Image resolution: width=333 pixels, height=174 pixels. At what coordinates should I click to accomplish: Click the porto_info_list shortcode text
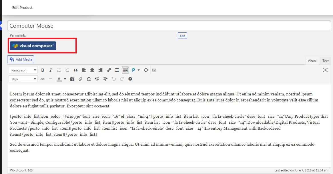coord(169,125)
